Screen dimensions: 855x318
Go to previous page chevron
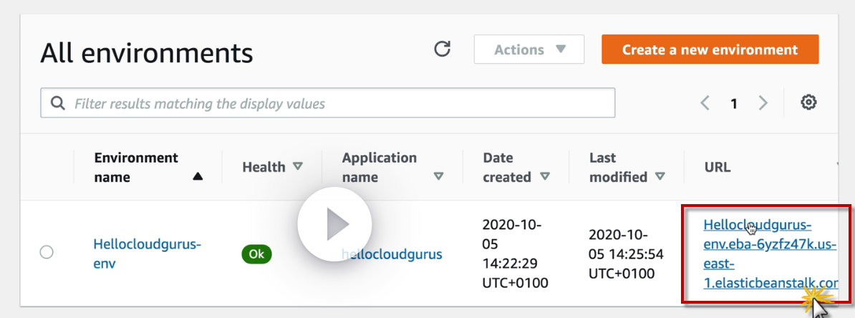point(705,103)
